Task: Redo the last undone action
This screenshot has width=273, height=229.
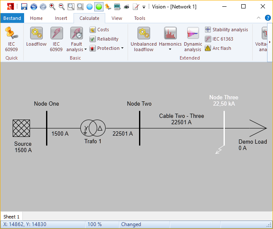Action: coord(43,7)
